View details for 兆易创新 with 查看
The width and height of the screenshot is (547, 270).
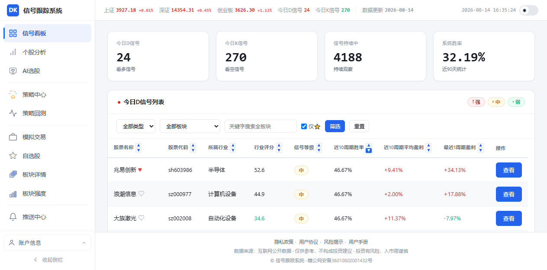tap(509, 170)
